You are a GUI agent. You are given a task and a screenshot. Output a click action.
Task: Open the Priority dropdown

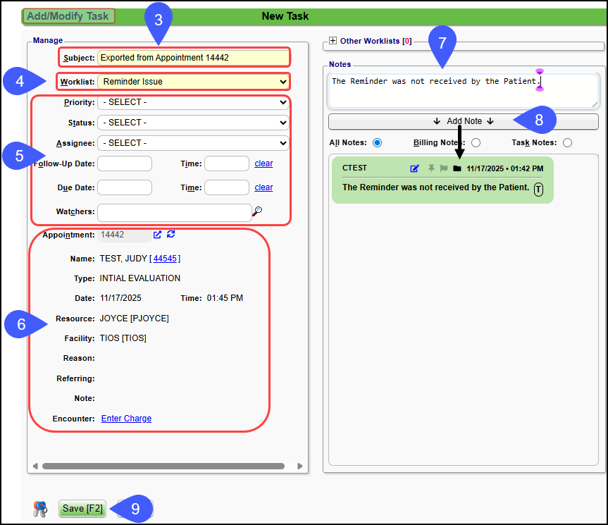pyautogui.click(x=192, y=102)
